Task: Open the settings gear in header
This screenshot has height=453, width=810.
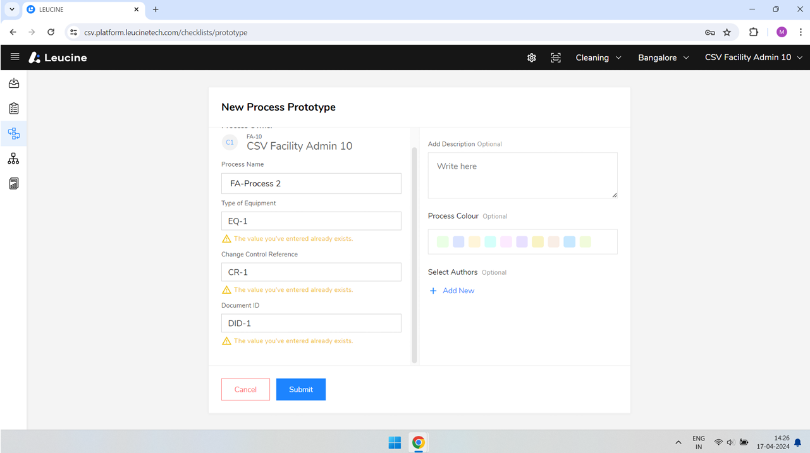Action: click(532, 57)
